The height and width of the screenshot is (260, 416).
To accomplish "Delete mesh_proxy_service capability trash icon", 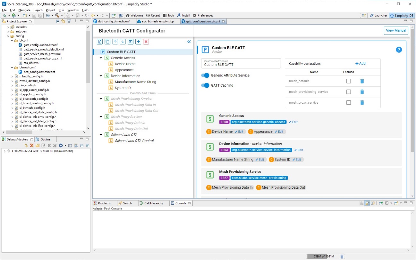I will pos(362,103).
